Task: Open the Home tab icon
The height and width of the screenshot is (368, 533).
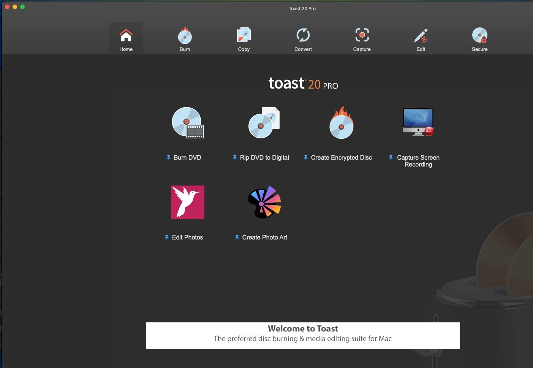Action: tap(126, 35)
